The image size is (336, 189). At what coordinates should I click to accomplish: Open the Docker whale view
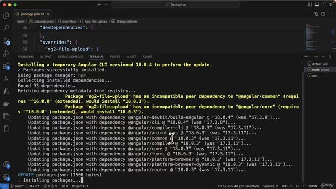coord(6,104)
